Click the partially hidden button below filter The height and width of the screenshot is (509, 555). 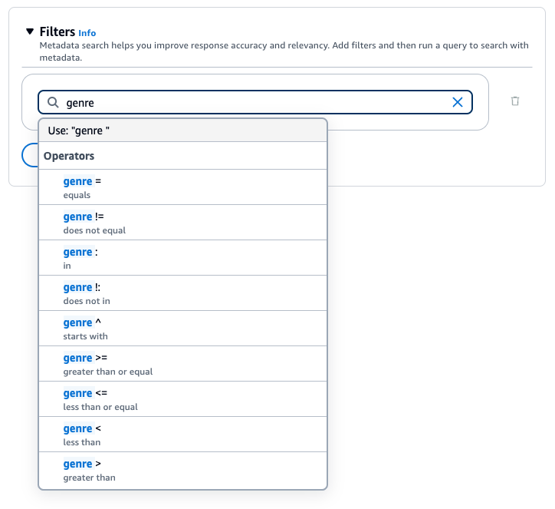click(x=29, y=155)
